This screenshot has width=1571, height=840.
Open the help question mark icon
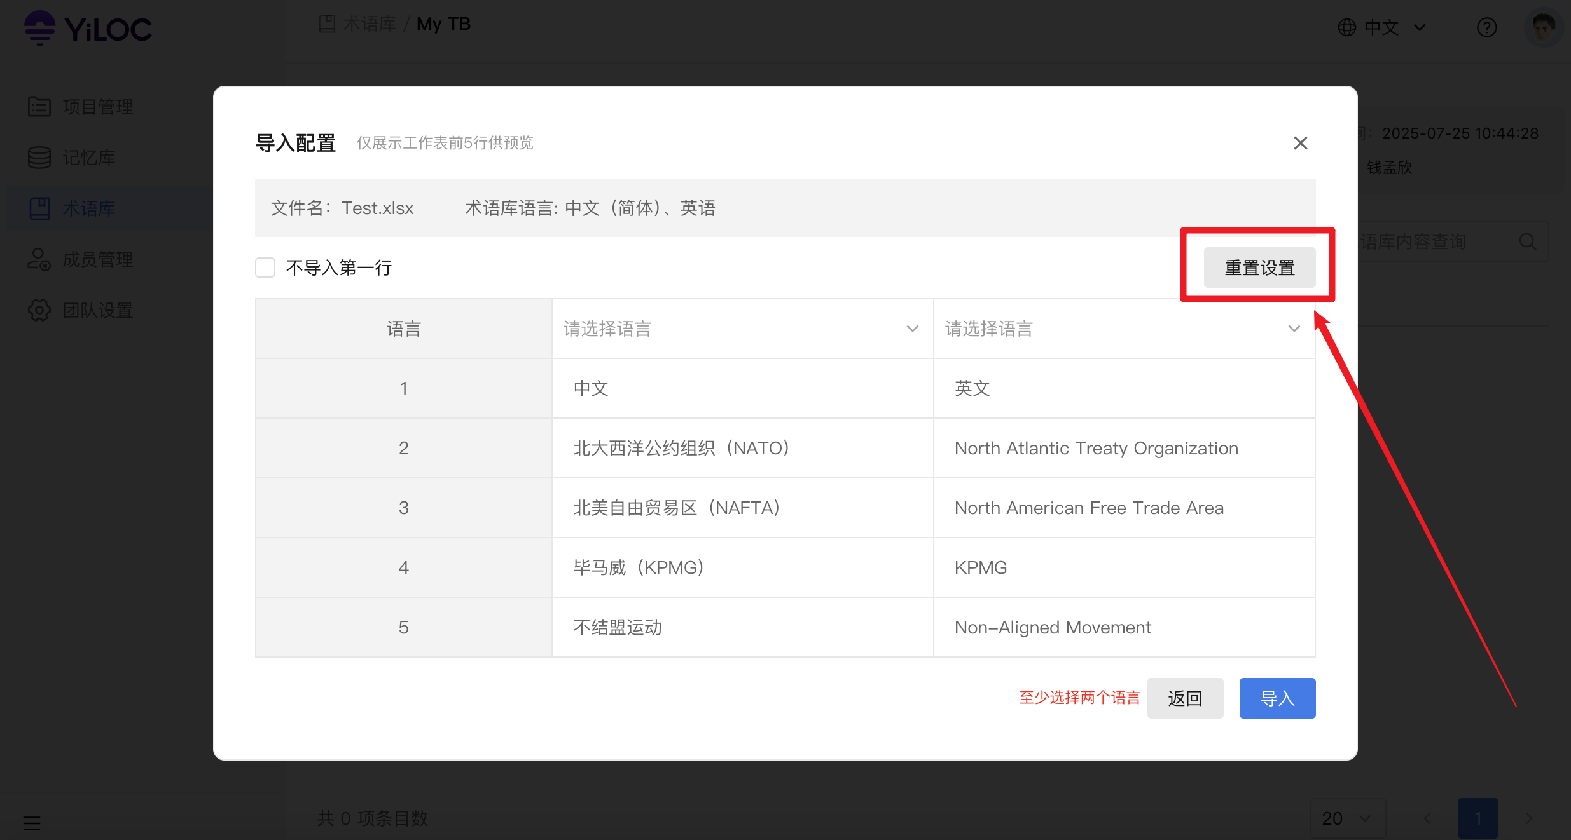click(x=1486, y=27)
